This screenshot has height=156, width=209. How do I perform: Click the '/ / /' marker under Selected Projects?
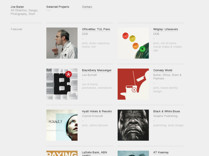tap(49, 10)
